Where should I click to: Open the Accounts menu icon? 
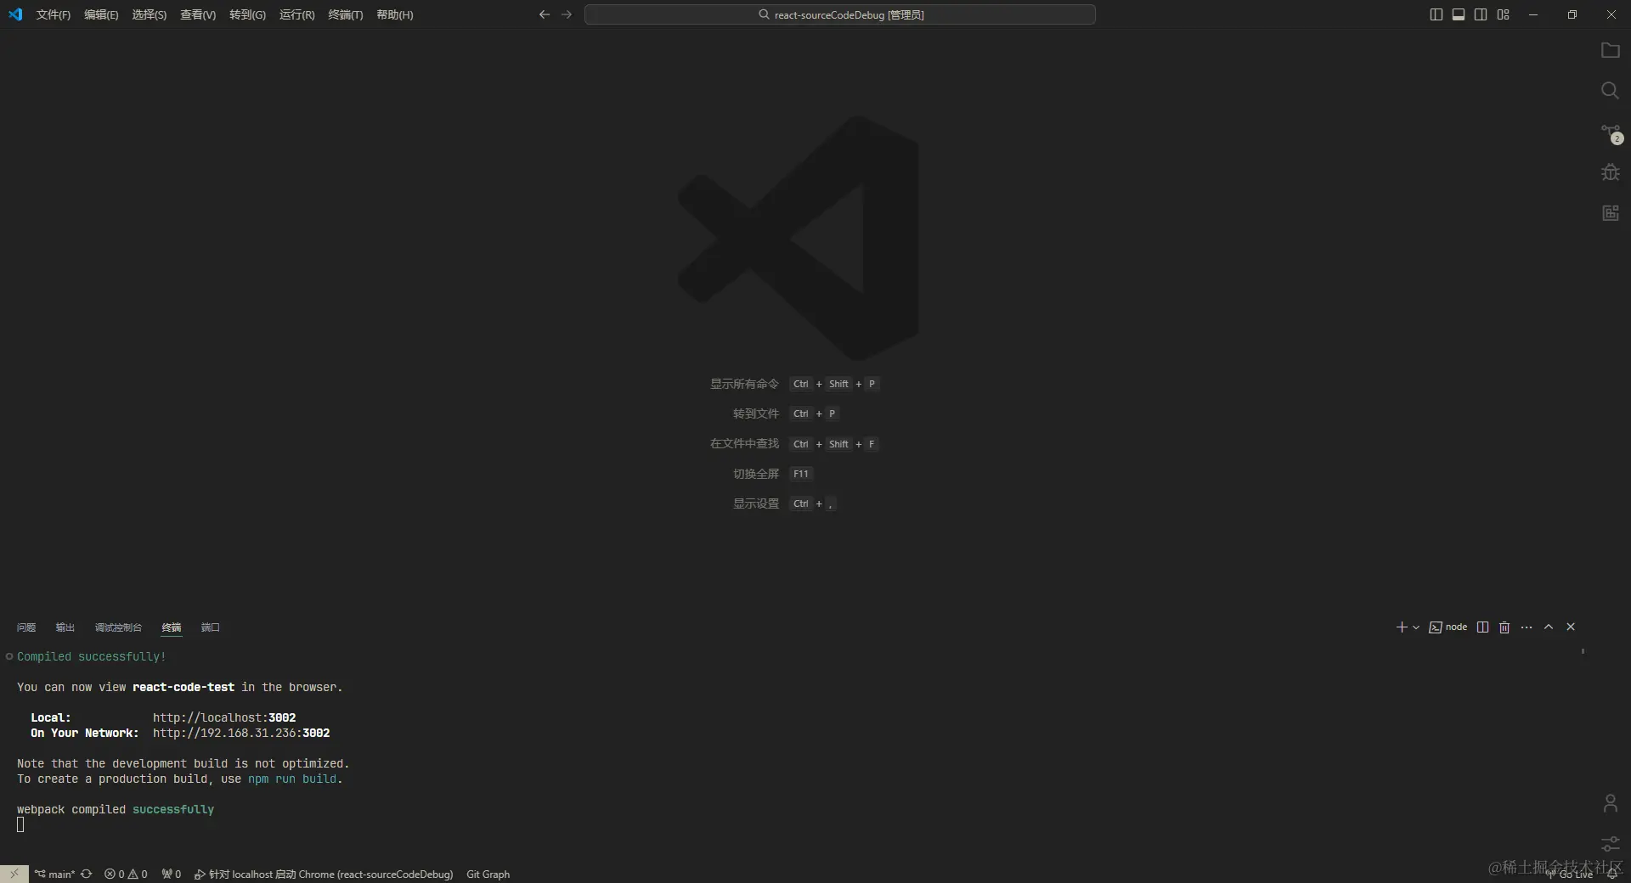(1610, 803)
